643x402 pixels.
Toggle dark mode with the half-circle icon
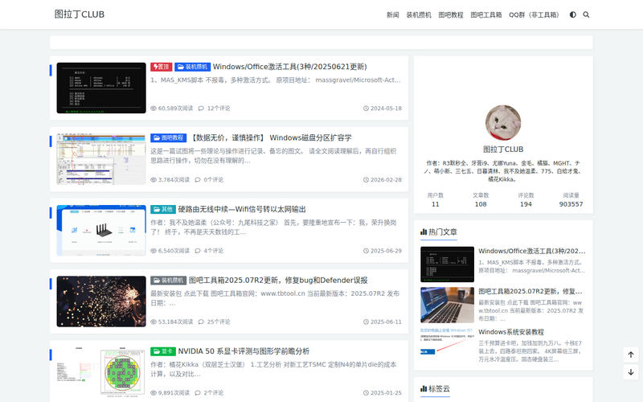(x=573, y=14)
